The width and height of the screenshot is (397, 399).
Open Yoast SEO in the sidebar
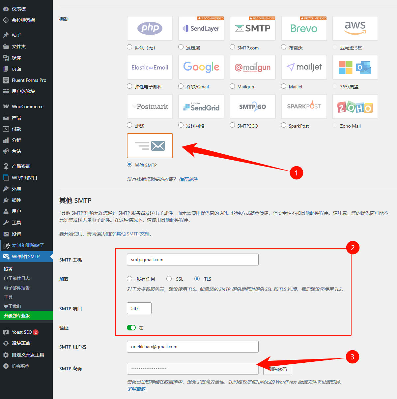click(x=22, y=332)
